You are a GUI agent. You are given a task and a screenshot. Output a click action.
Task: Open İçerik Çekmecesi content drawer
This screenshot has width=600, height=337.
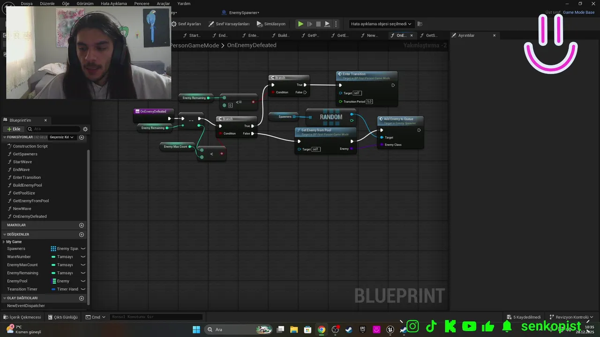click(22, 317)
